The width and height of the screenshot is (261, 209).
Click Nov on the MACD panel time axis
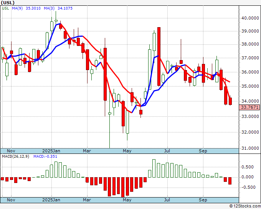pos(11,200)
